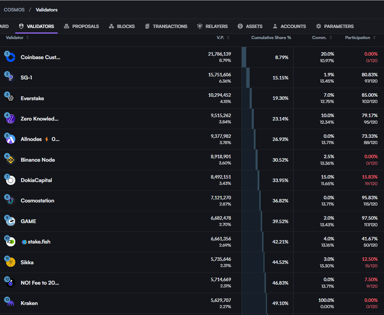The height and width of the screenshot is (315, 384).
Task: Click the Proposals tab ballot icon
Action: [x=66, y=26]
